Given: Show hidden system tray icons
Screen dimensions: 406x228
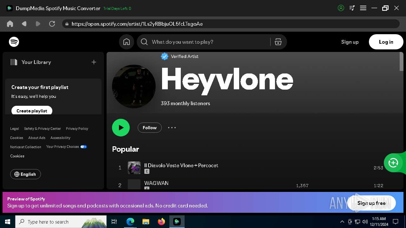Looking at the screenshot, I should point(342,222).
